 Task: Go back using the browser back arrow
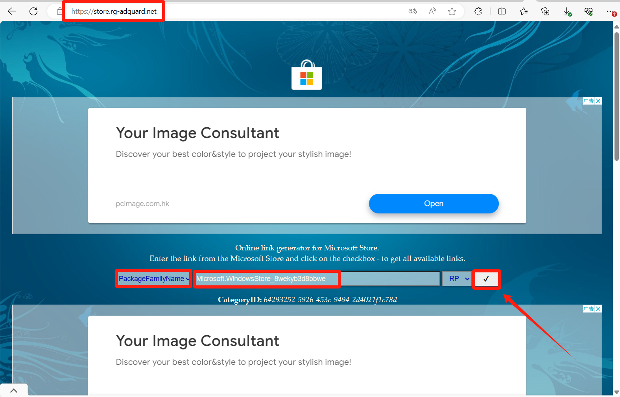pyautogui.click(x=12, y=11)
